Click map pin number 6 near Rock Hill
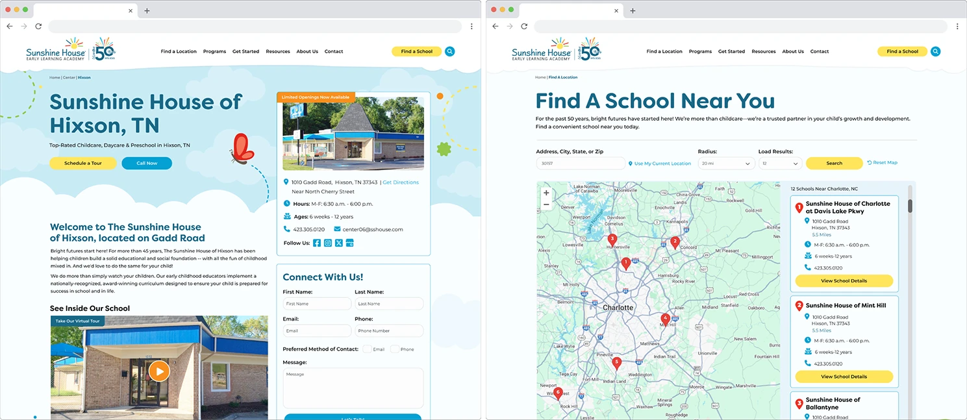The width and height of the screenshot is (967, 420). [557, 392]
